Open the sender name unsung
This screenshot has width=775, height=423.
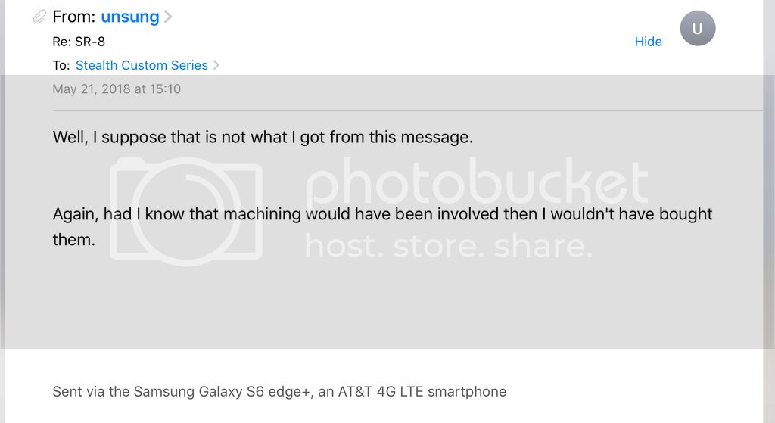click(129, 17)
